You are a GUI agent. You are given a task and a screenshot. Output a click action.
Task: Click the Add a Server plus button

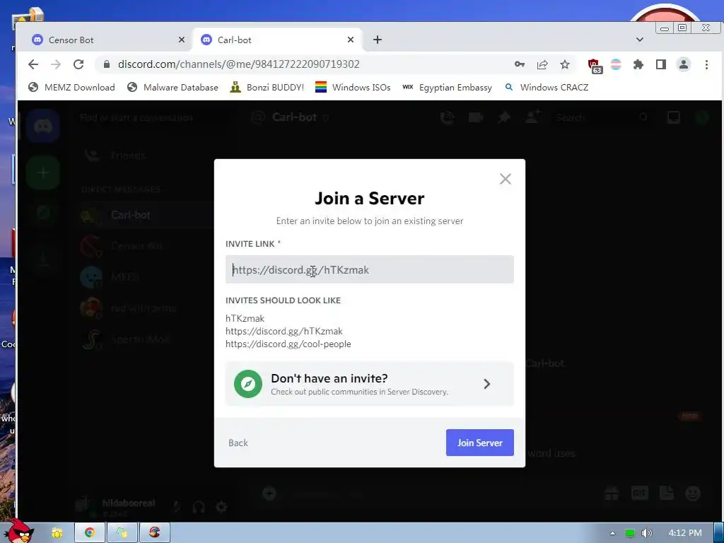43,173
